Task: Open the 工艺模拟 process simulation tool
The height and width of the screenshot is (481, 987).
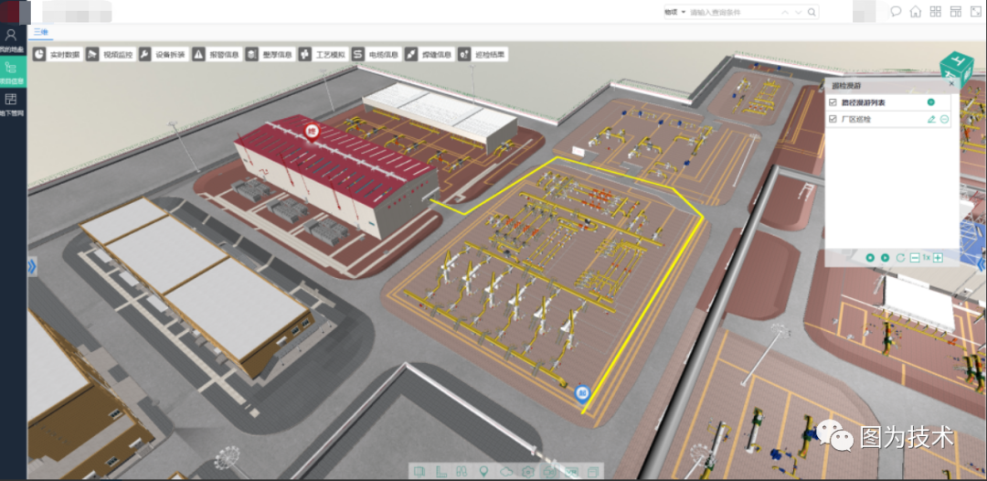Action: (x=323, y=55)
